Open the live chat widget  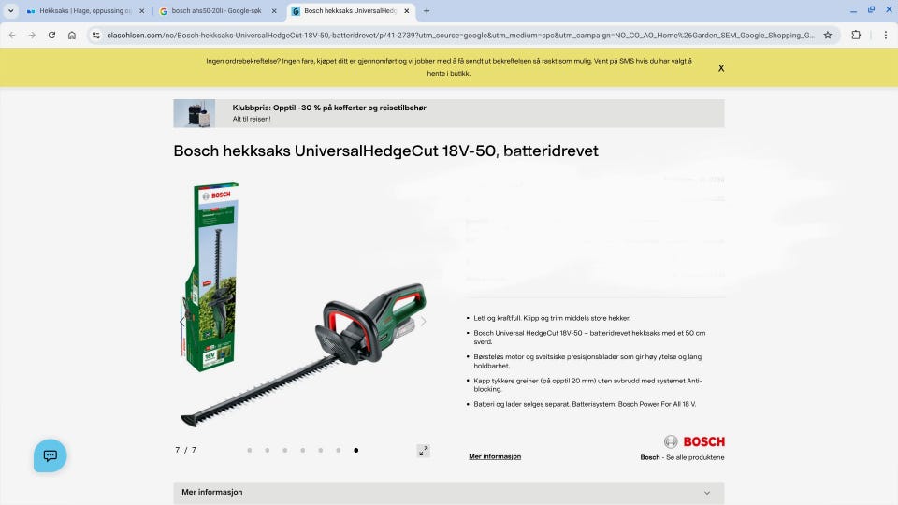50,455
